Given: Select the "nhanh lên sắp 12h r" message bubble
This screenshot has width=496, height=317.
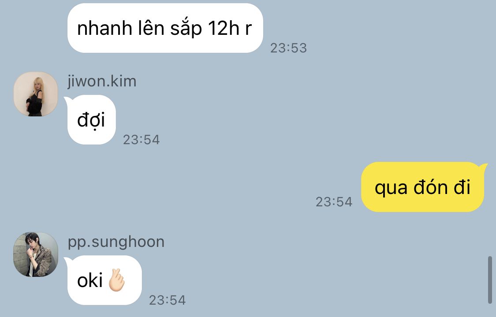Looking at the screenshot, I should click(x=165, y=28).
